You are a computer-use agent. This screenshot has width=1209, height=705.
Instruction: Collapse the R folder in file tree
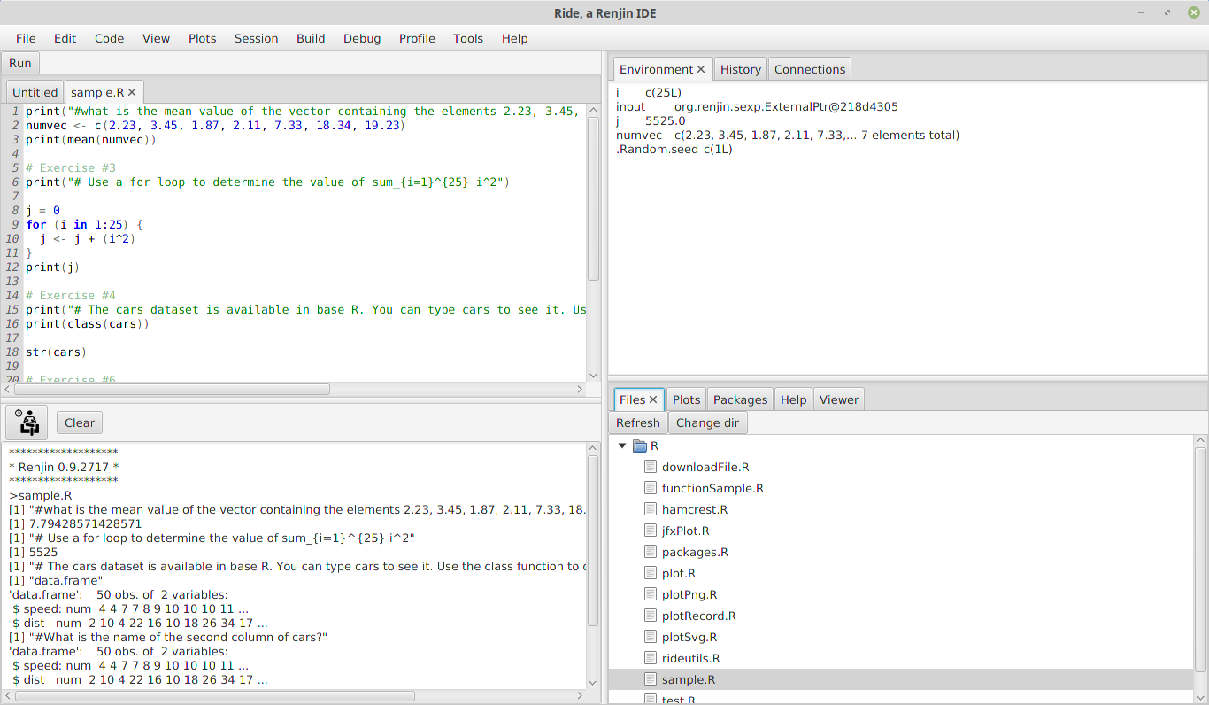[622, 445]
